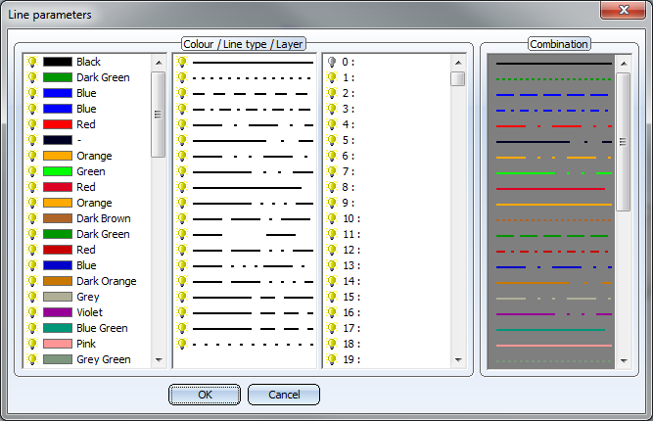Click the lightbulb beside layer 5
The width and height of the screenshot is (653, 421).
(332, 140)
